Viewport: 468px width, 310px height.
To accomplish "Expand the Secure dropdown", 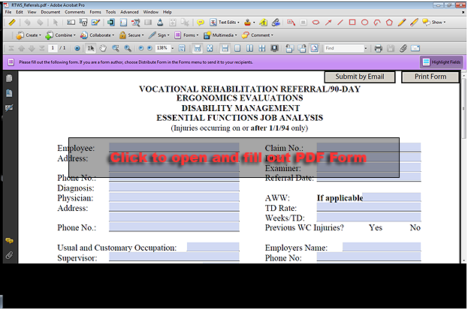I will pyautogui.click(x=131, y=35).
